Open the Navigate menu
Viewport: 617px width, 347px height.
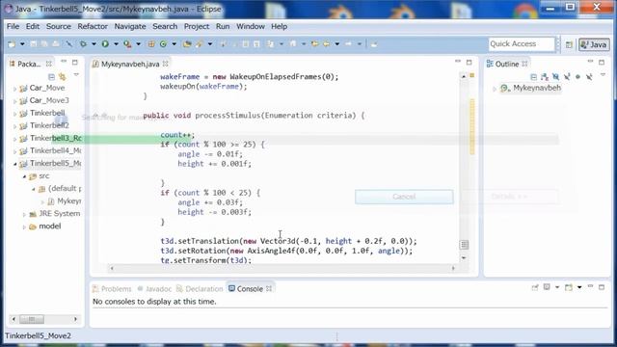130,26
